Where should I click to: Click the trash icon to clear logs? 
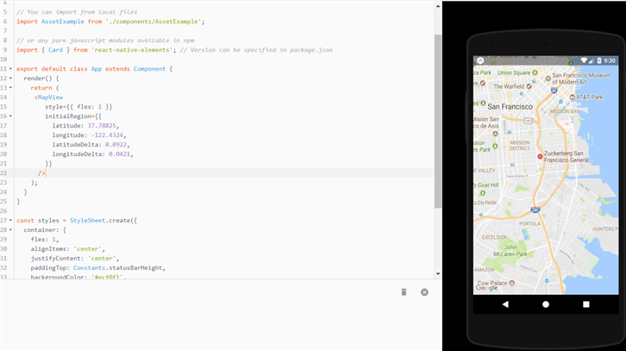pos(404,292)
